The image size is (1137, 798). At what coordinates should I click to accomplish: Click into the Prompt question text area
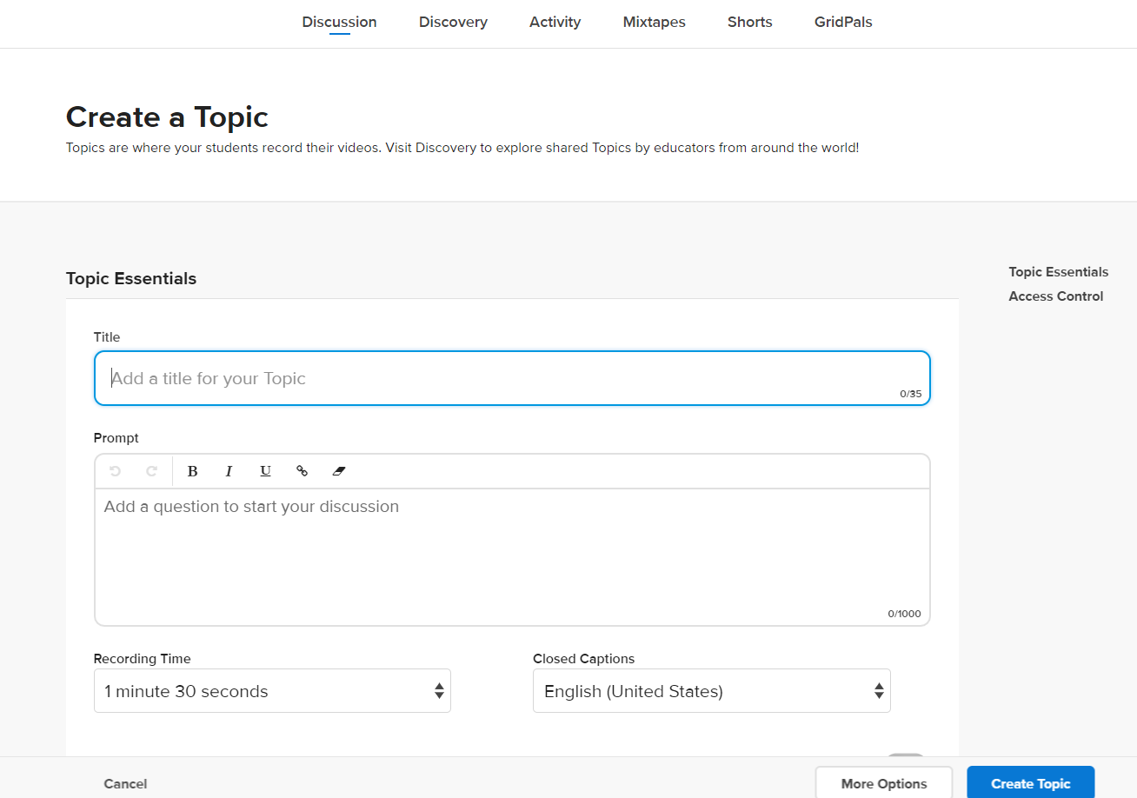click(x=512, y=556)
